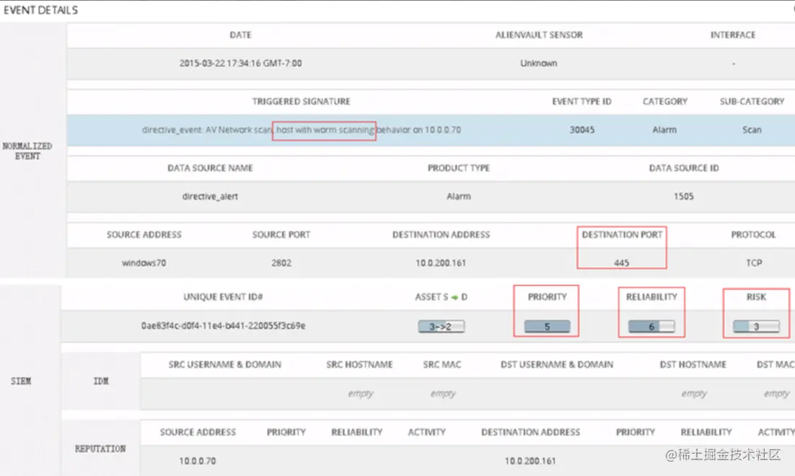795x476 pixels.
Task: Click the INTERFACE column header
Action: [x=733, y=35]
